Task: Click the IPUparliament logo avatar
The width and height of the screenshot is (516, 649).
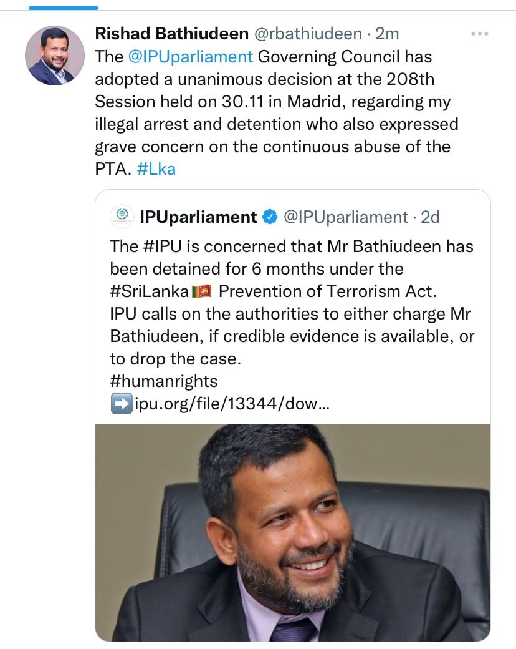Action: click(121, 217)
